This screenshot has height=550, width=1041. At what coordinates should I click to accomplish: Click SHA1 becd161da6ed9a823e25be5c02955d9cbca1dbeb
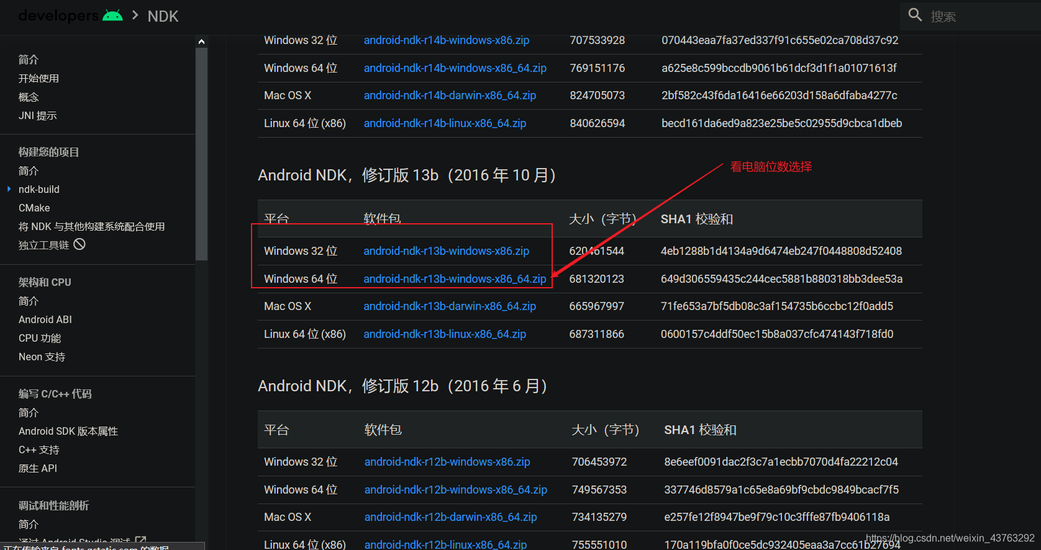click(x=782, y=123)
